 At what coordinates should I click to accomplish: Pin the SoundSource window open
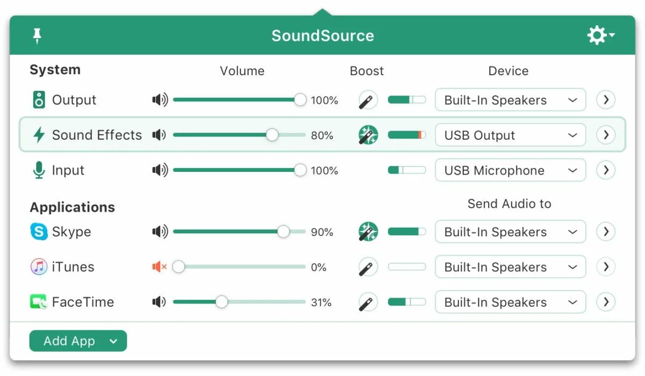pos(37,36)
